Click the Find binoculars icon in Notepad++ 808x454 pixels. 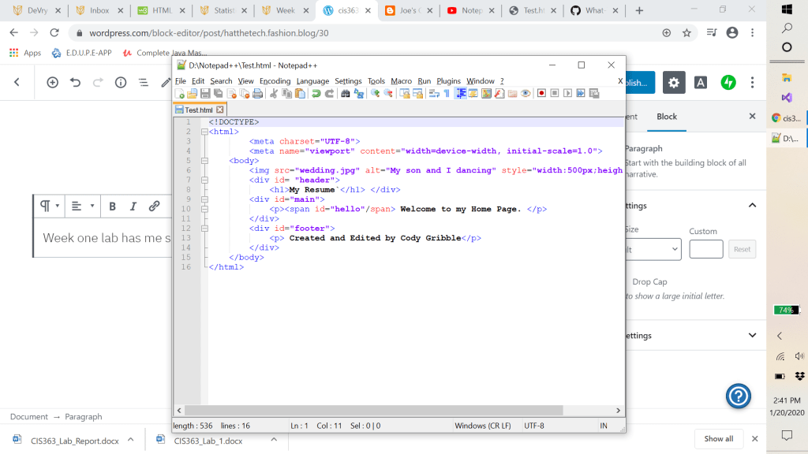(x=345, y=94)
